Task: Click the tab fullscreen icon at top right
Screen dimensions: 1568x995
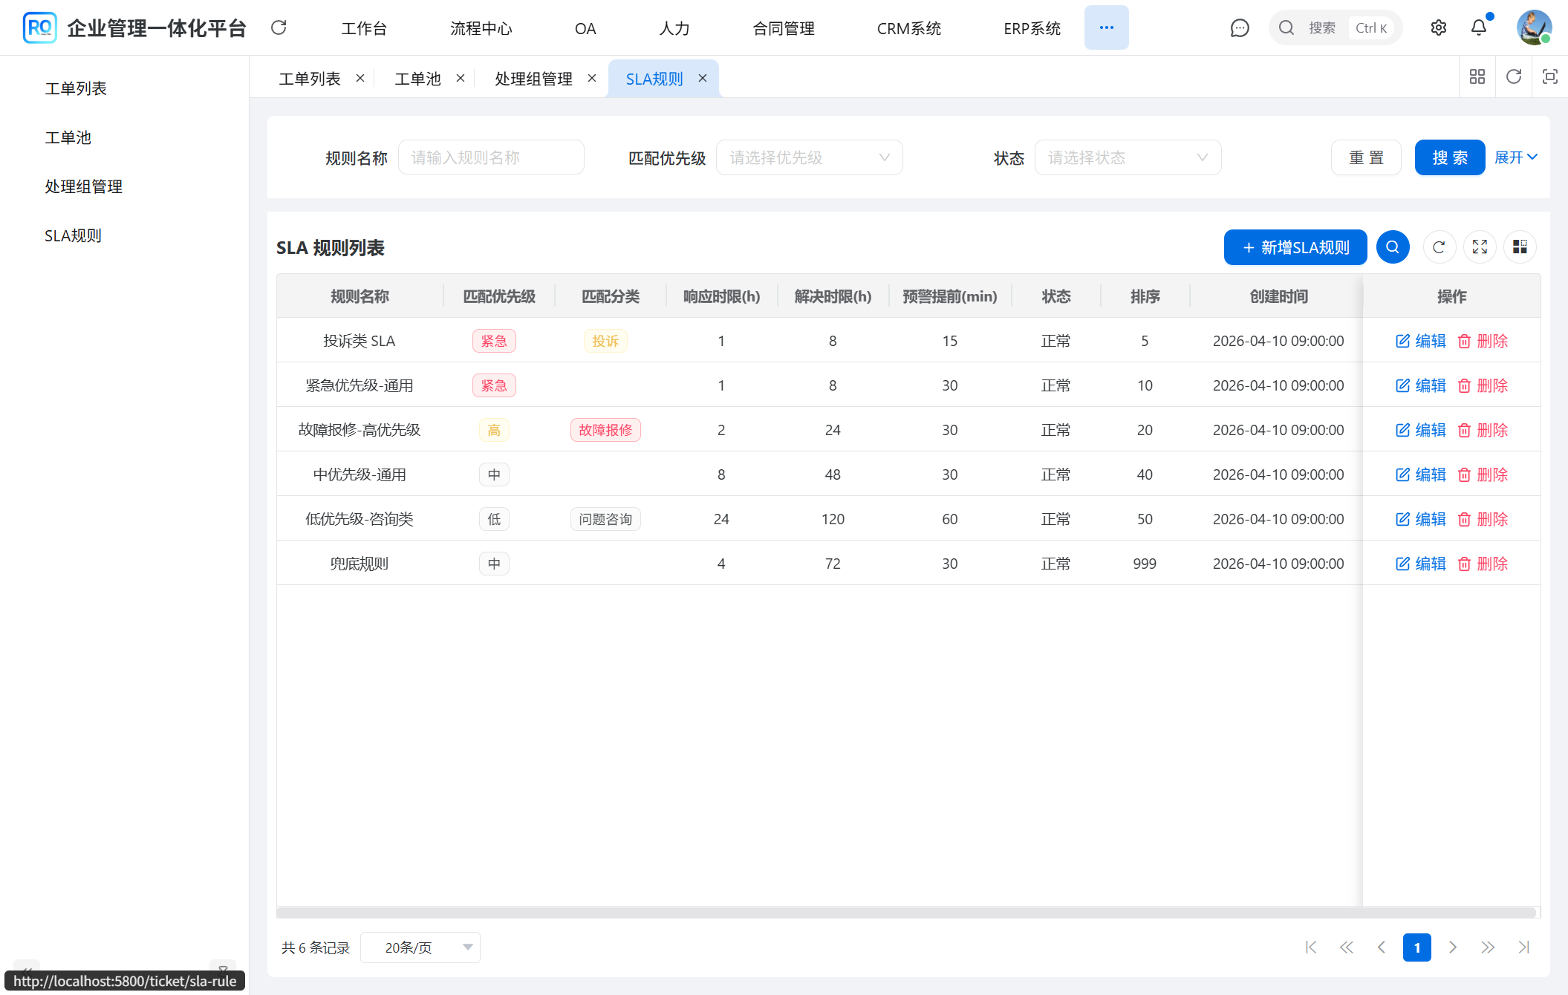Action: tap(1549, 76)
